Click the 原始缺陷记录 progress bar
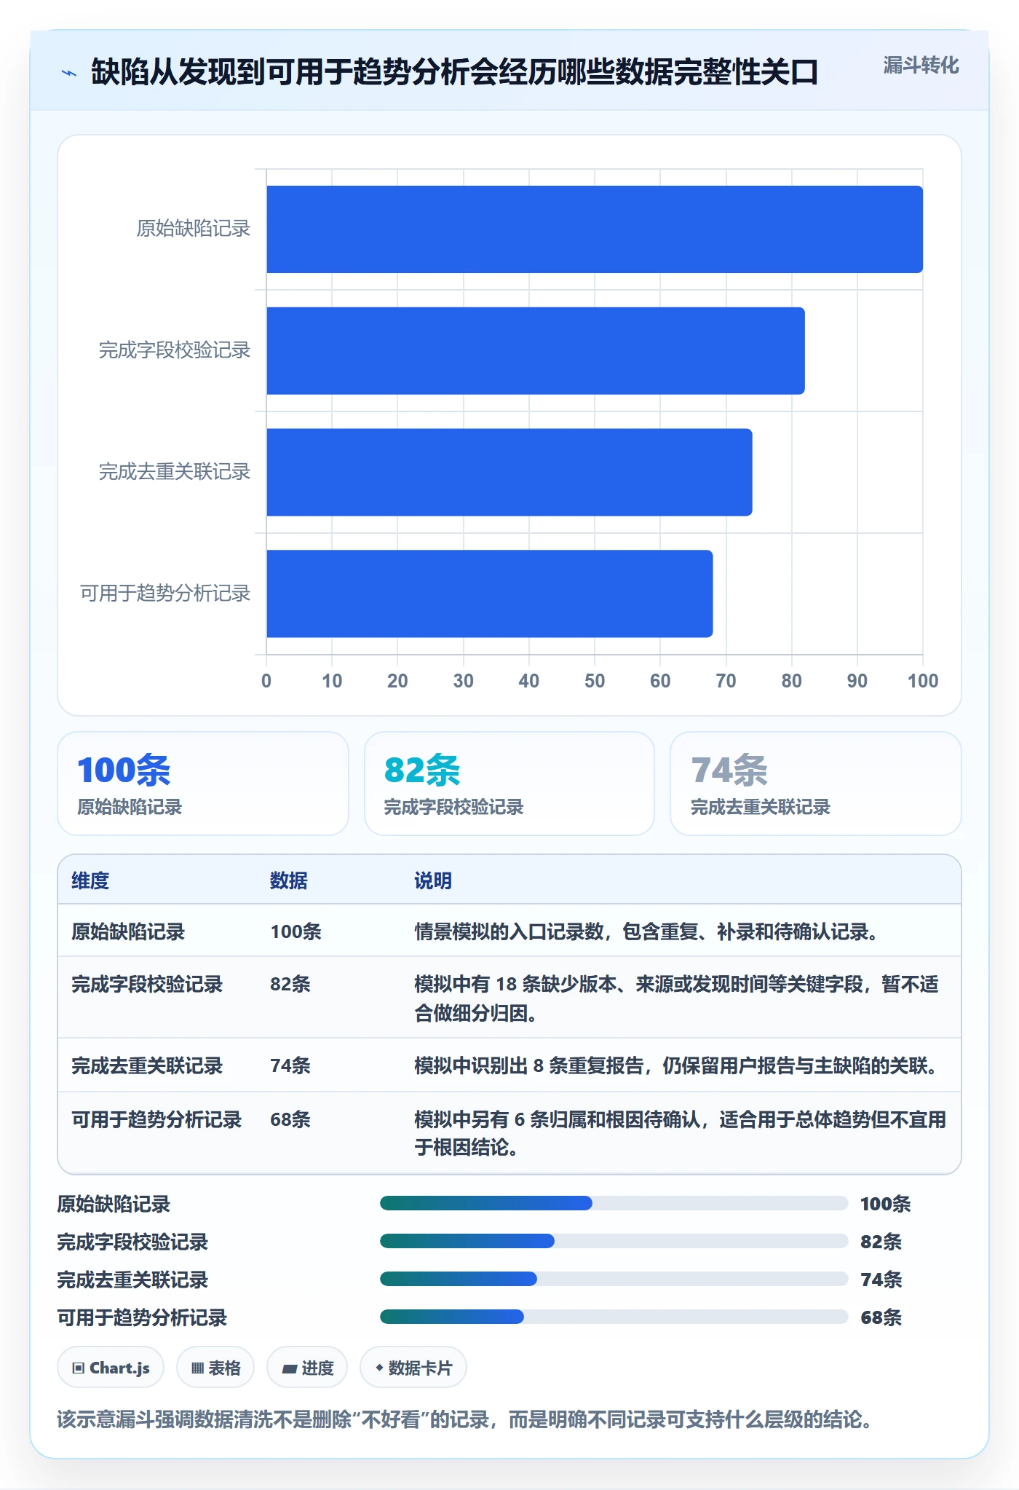Image resolution: width=1019 pixels, height=1490 pixels. (614, 1203)
